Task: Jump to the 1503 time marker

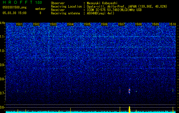Action: point(53,24)
